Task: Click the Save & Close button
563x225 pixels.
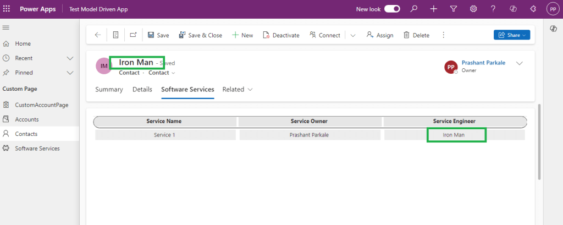Action: (x=200, y=35)
